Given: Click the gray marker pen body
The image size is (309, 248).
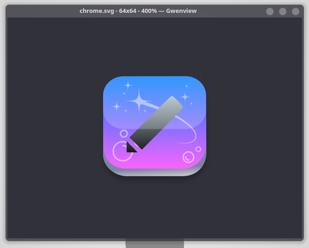Looking at the screenshot, I should (x=157, y=121).
